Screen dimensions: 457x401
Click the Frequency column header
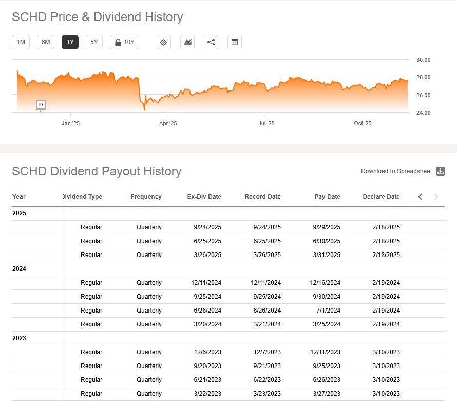[x=146, y=197]
